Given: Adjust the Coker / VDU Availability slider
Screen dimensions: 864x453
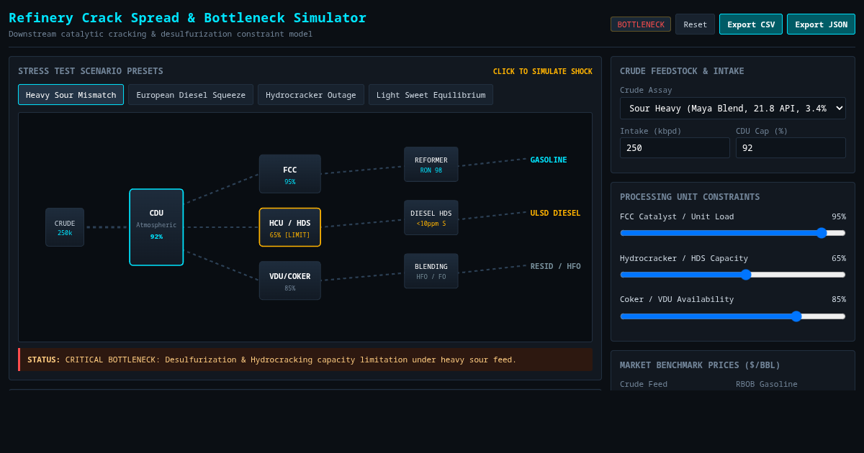Looking at the screenshot, I should pos(733,316).
